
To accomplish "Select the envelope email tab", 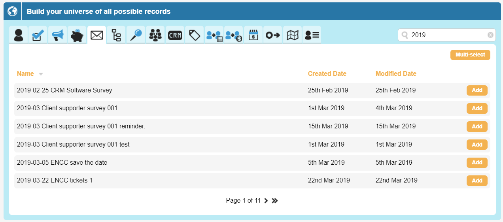I will (97, 35).
